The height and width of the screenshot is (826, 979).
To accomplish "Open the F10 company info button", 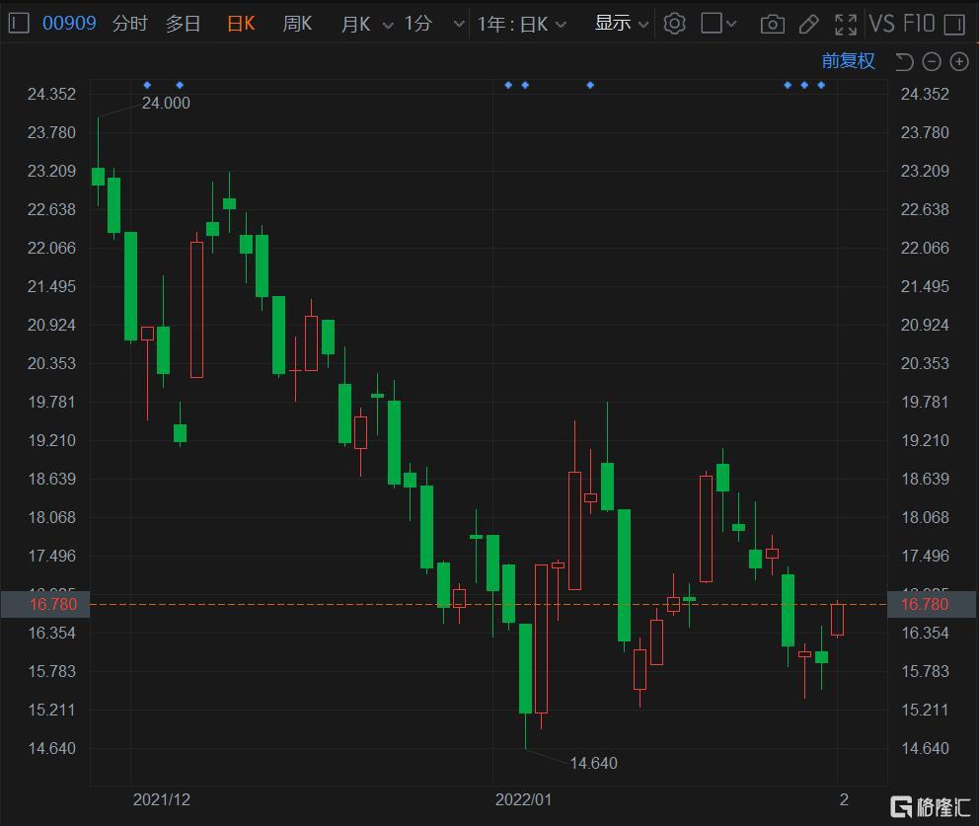I will point(919,24).
